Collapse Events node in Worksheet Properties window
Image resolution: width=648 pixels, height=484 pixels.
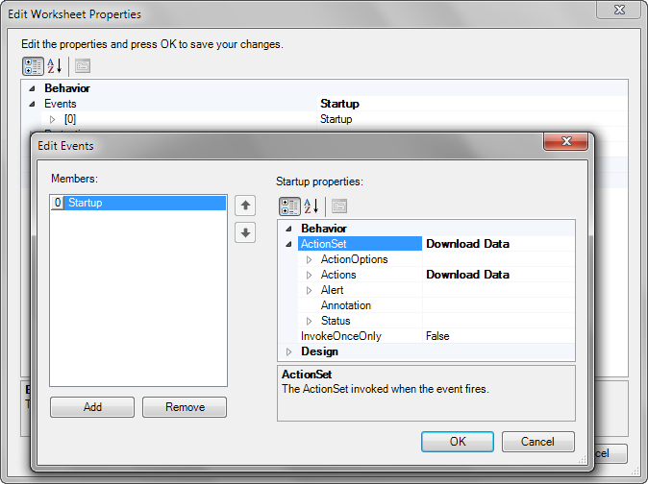32,104
